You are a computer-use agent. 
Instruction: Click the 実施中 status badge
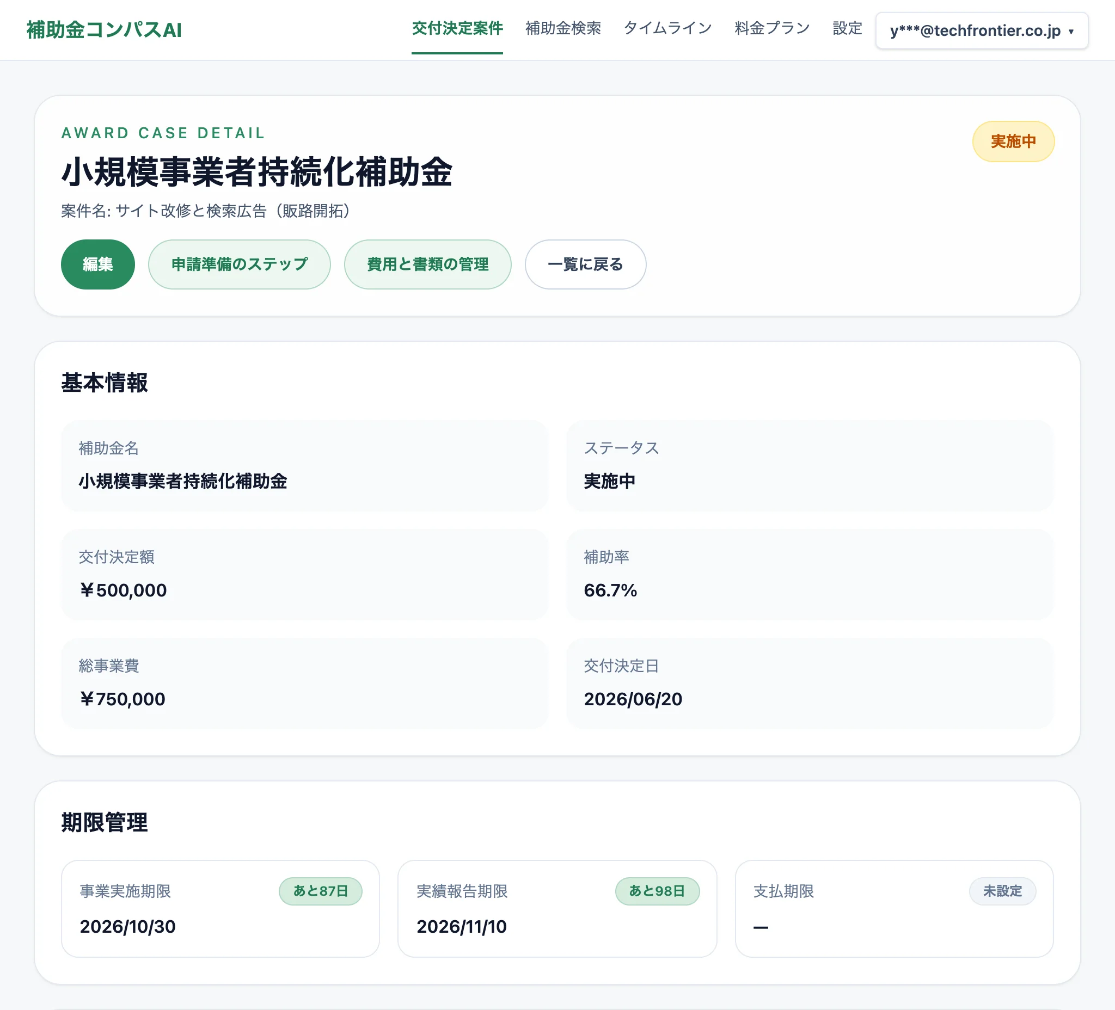coord(1013,141)
